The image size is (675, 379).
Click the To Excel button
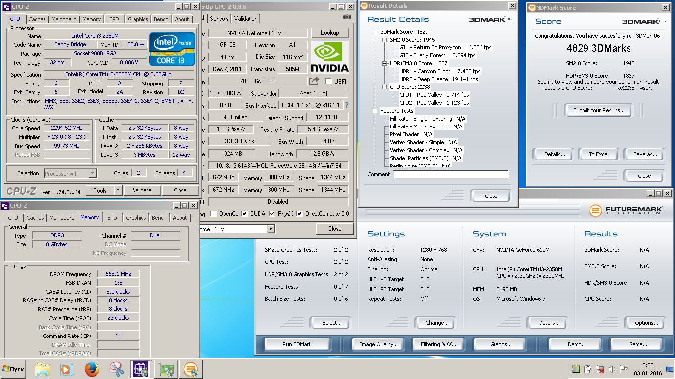point(599,154)
